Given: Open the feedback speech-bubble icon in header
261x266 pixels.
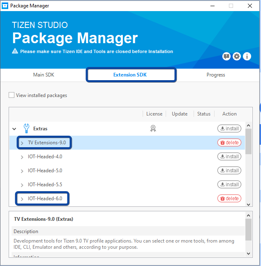Looking at the screenshot, I should tap(226, 56).
